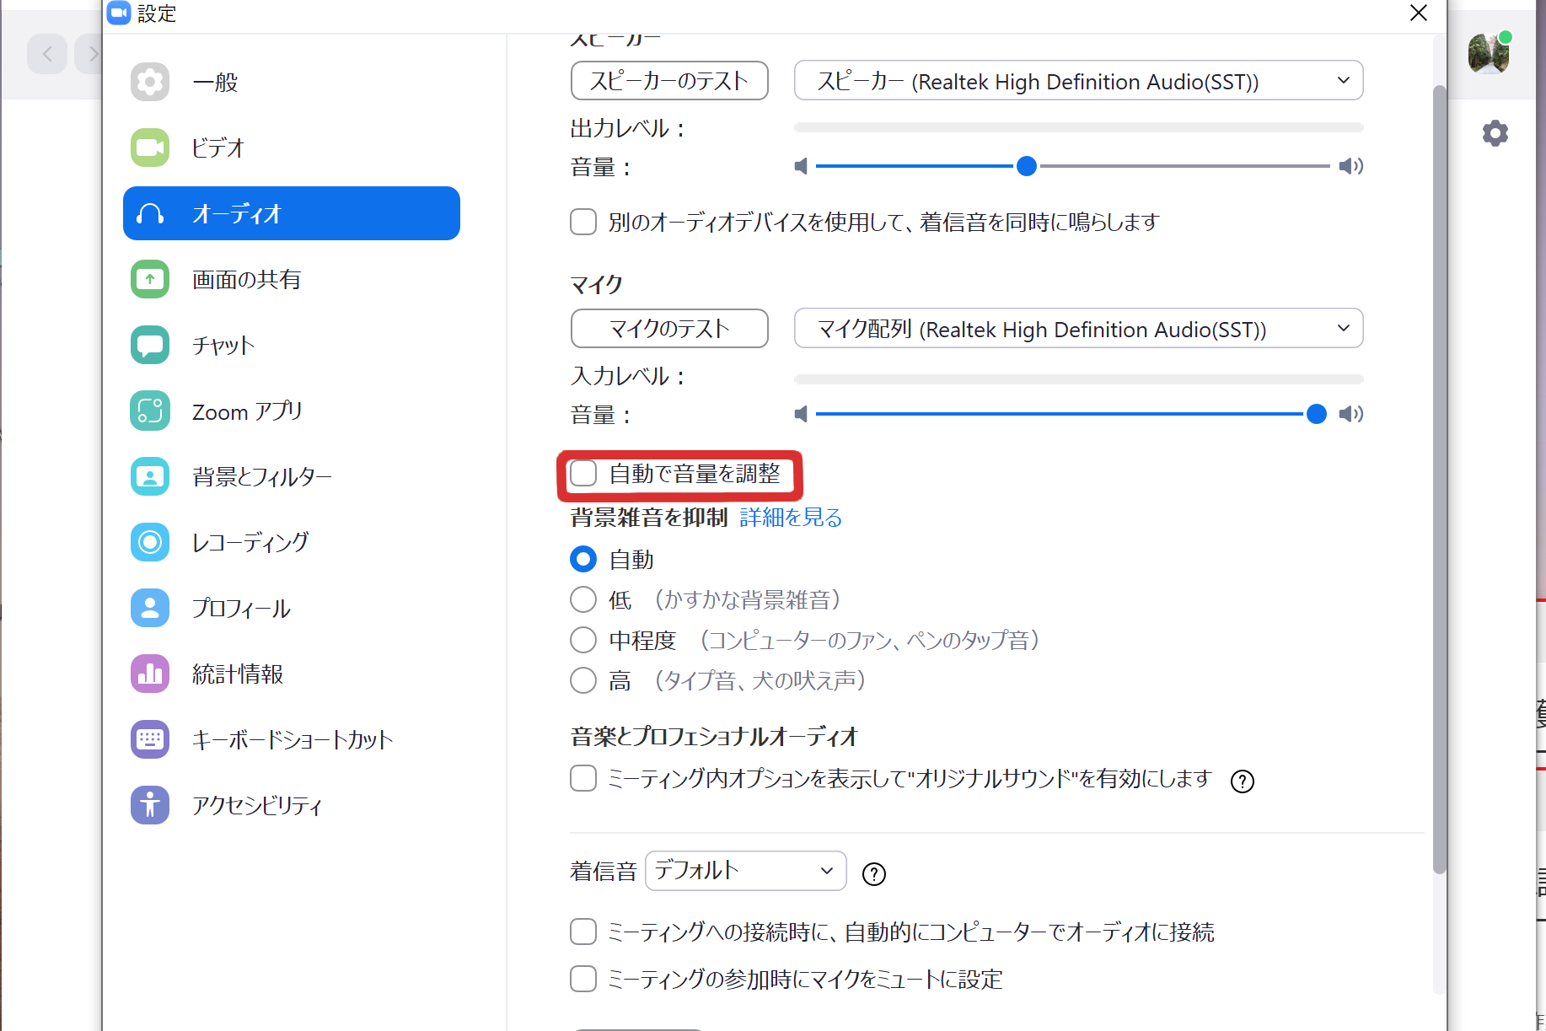
Task: Click help icon next to ringtone dropdown
Action: pyautogui.click(x=874, y=874)
